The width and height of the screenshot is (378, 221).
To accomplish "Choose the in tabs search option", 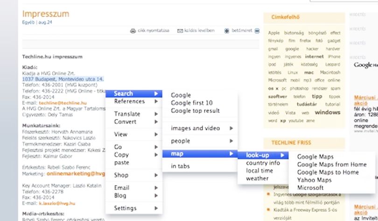I will click(x=180, y=166).
